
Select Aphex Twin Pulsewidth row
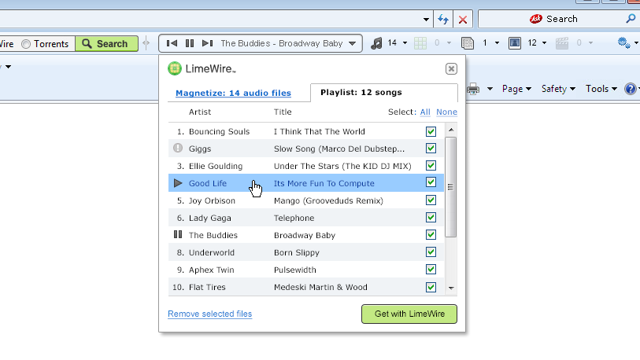[x=306, y=270]
